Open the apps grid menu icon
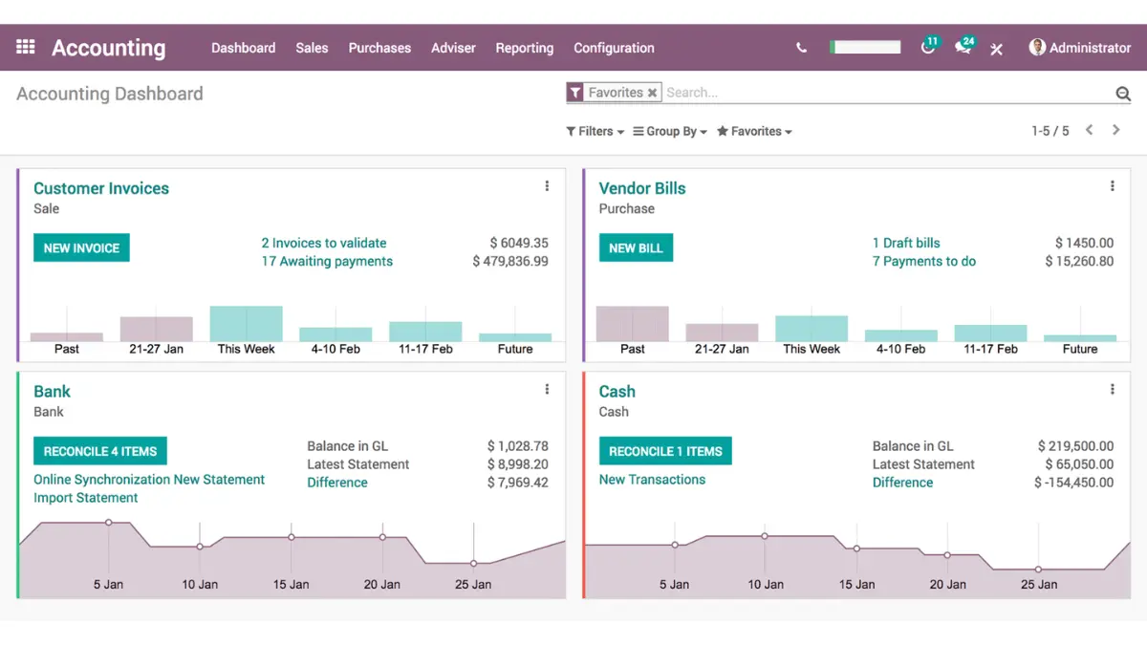Viewport: 1147px width, 645px height. (26, 47)
